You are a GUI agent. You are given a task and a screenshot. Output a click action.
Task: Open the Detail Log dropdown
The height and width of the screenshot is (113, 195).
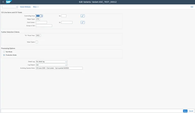click(x=52, y=62)
